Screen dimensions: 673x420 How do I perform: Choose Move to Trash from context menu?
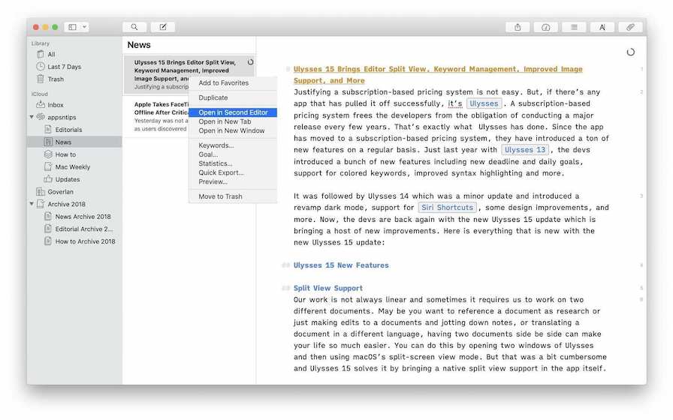[x=220, y=196]
